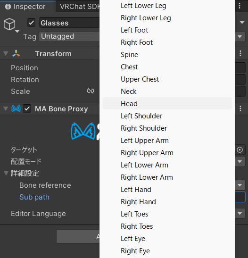248x258 pixels.
Task: Disable the MA Bone Proxy checkbox
Action: pos(27,108)
